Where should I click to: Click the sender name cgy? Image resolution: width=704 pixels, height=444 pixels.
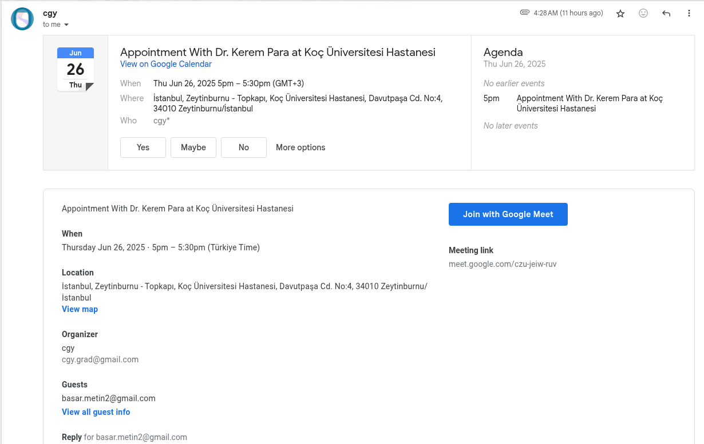pos(50,13)
